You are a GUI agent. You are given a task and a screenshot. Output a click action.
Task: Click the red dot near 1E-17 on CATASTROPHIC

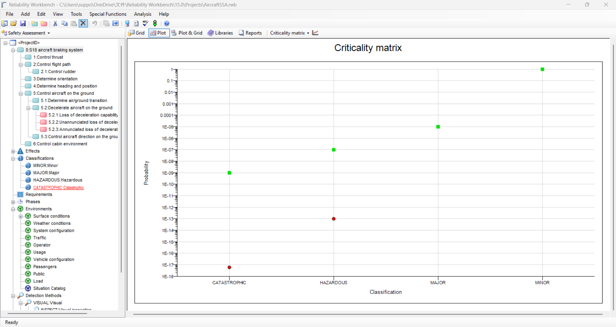coord(230,267)
